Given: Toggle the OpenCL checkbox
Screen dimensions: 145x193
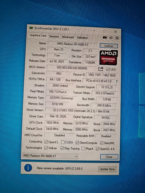Looking at the screenshot, I should coord(46,142).
